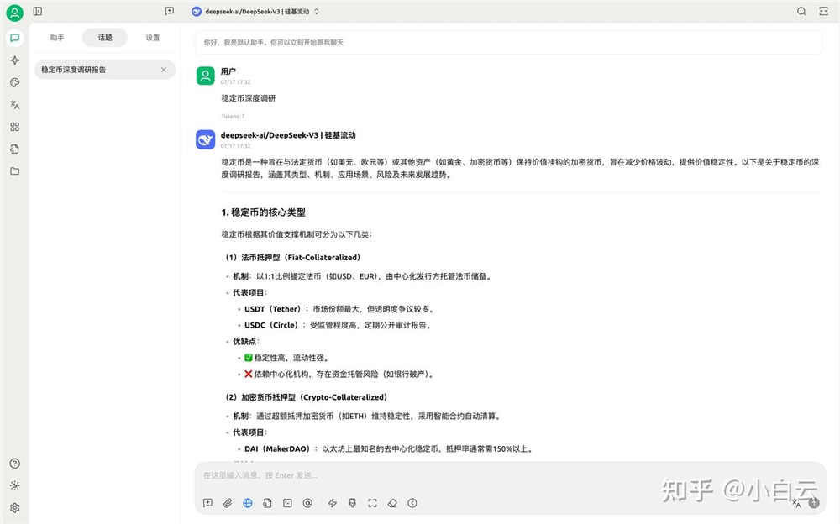The width and height of the screenshot is (840, 524).
Task: Select knowledge base in input toolbar
Action: click(267, 503)
